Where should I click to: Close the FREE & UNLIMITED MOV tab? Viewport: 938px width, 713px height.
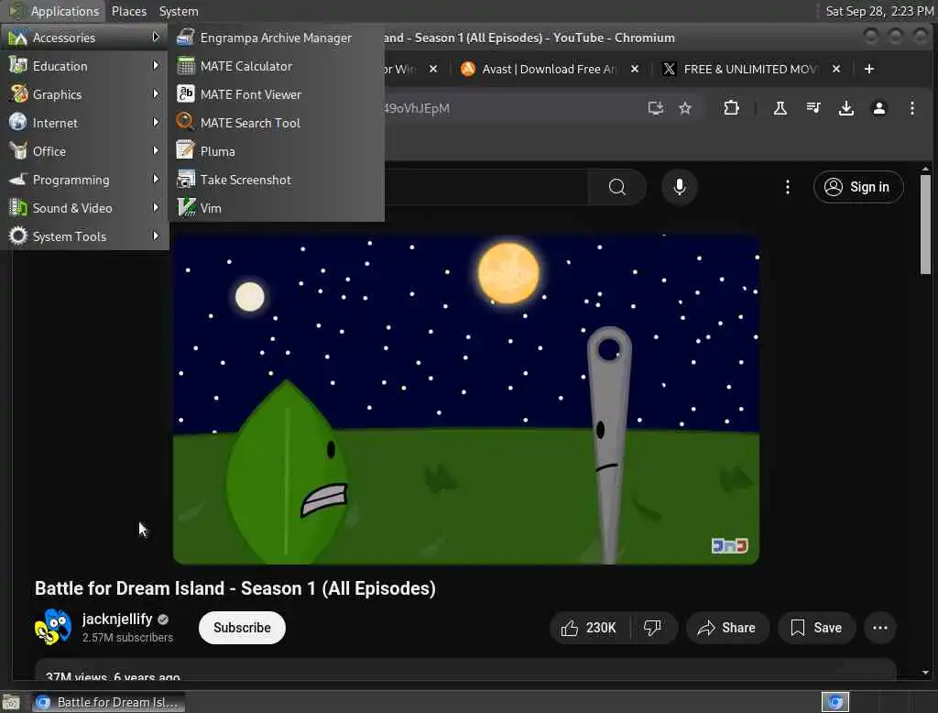(836, 69)
